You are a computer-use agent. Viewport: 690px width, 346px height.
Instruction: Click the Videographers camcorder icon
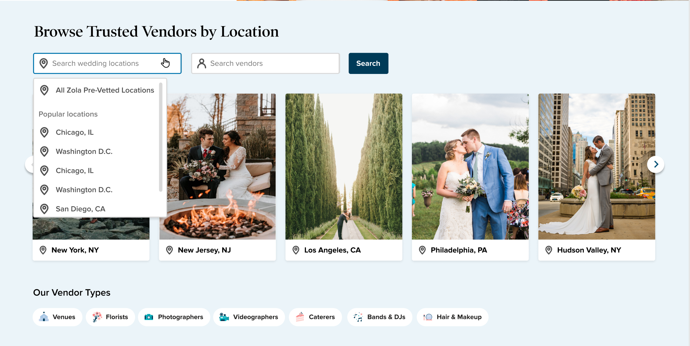pyautogui.click(x=224, y=317)
